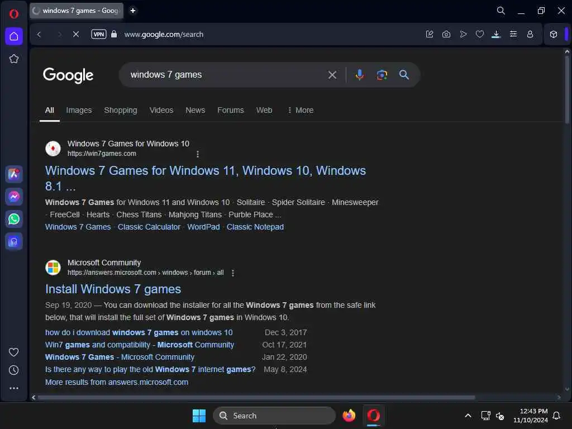Stop loading the current page

point(76,34)
